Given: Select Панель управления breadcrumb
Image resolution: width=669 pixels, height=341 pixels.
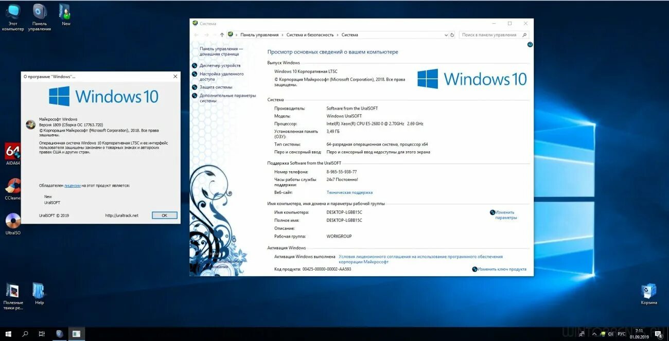Looking at the screenshot, I should pyautogui.click(x=259, y=35).
